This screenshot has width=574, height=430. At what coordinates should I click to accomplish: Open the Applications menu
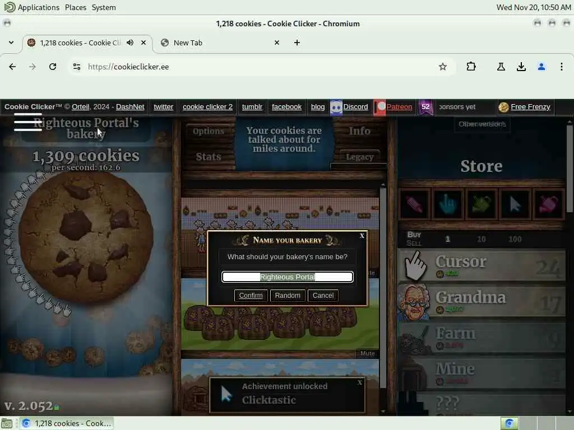click(x=38, y=7)
